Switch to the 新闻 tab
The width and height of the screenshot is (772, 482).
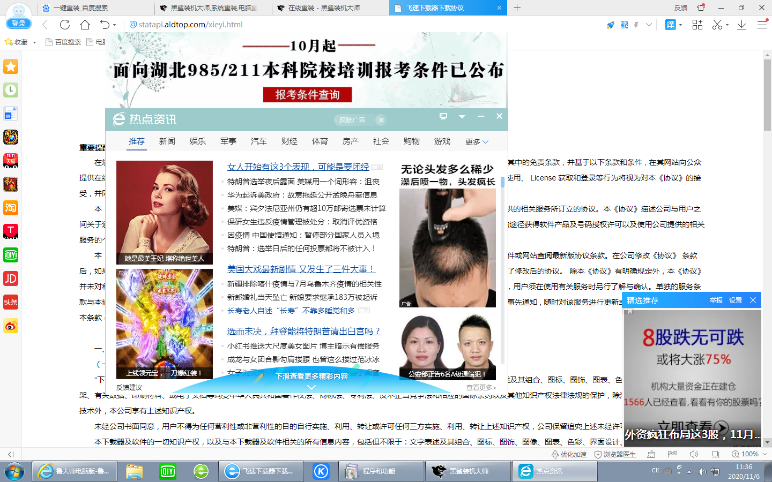pos(167,141)
